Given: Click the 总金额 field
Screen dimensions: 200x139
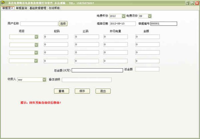Looking at the screenshot, I should (x=147, y=69).
